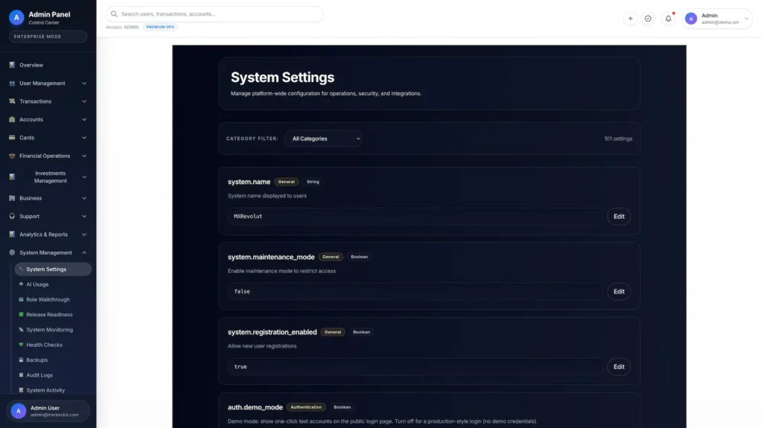Click the false value field

[415, 291]
